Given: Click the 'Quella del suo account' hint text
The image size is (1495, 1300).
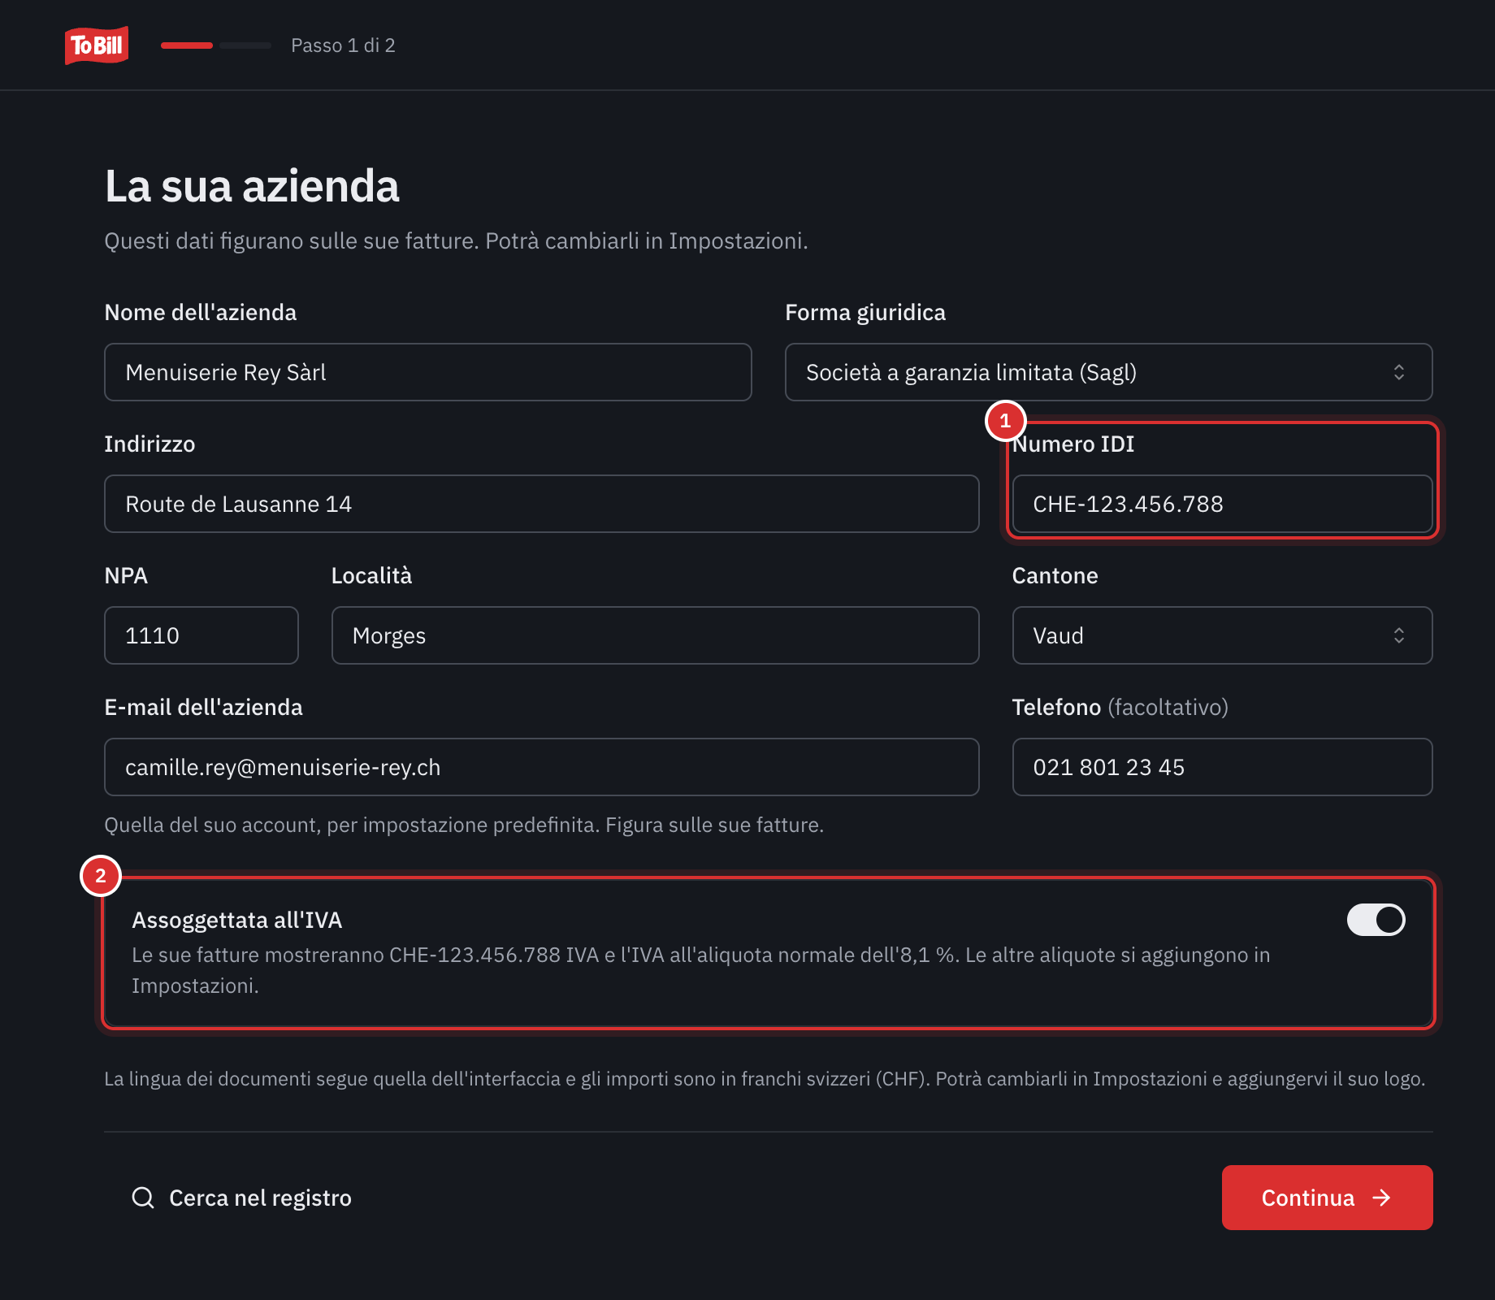Looking at the screenshot, I should coord(464,825).
